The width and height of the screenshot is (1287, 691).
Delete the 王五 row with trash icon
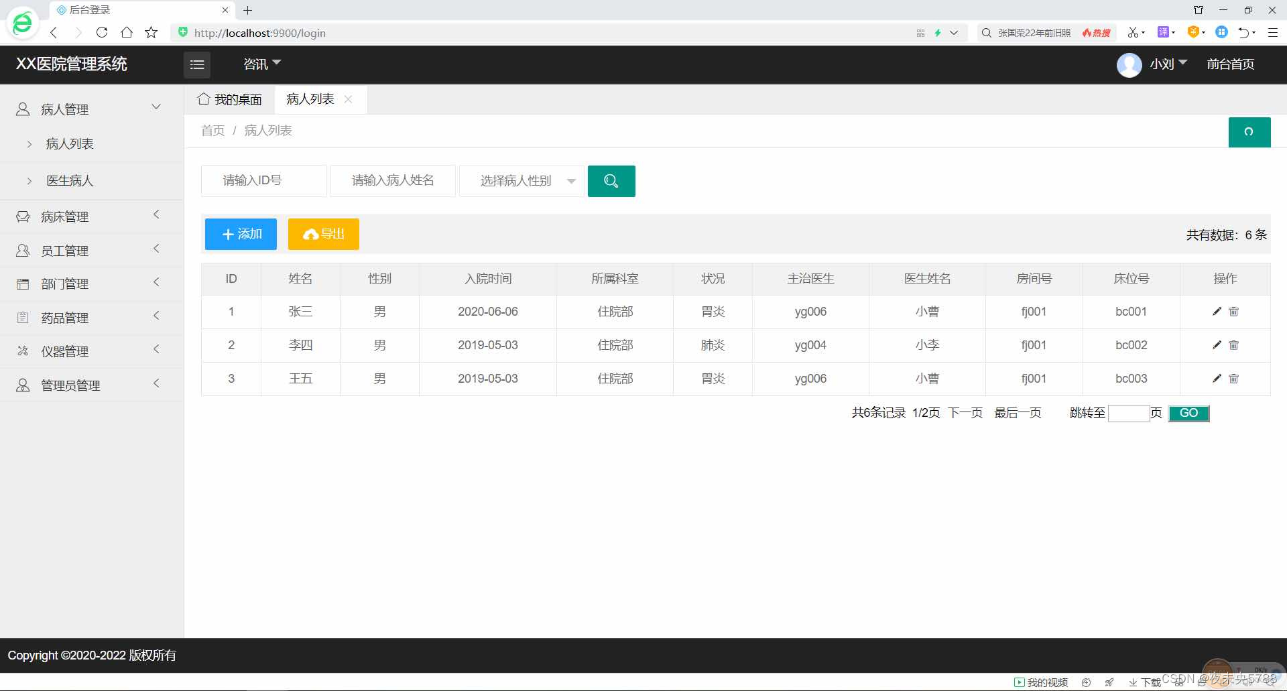pyautogui.click(x=1233, y=379)
